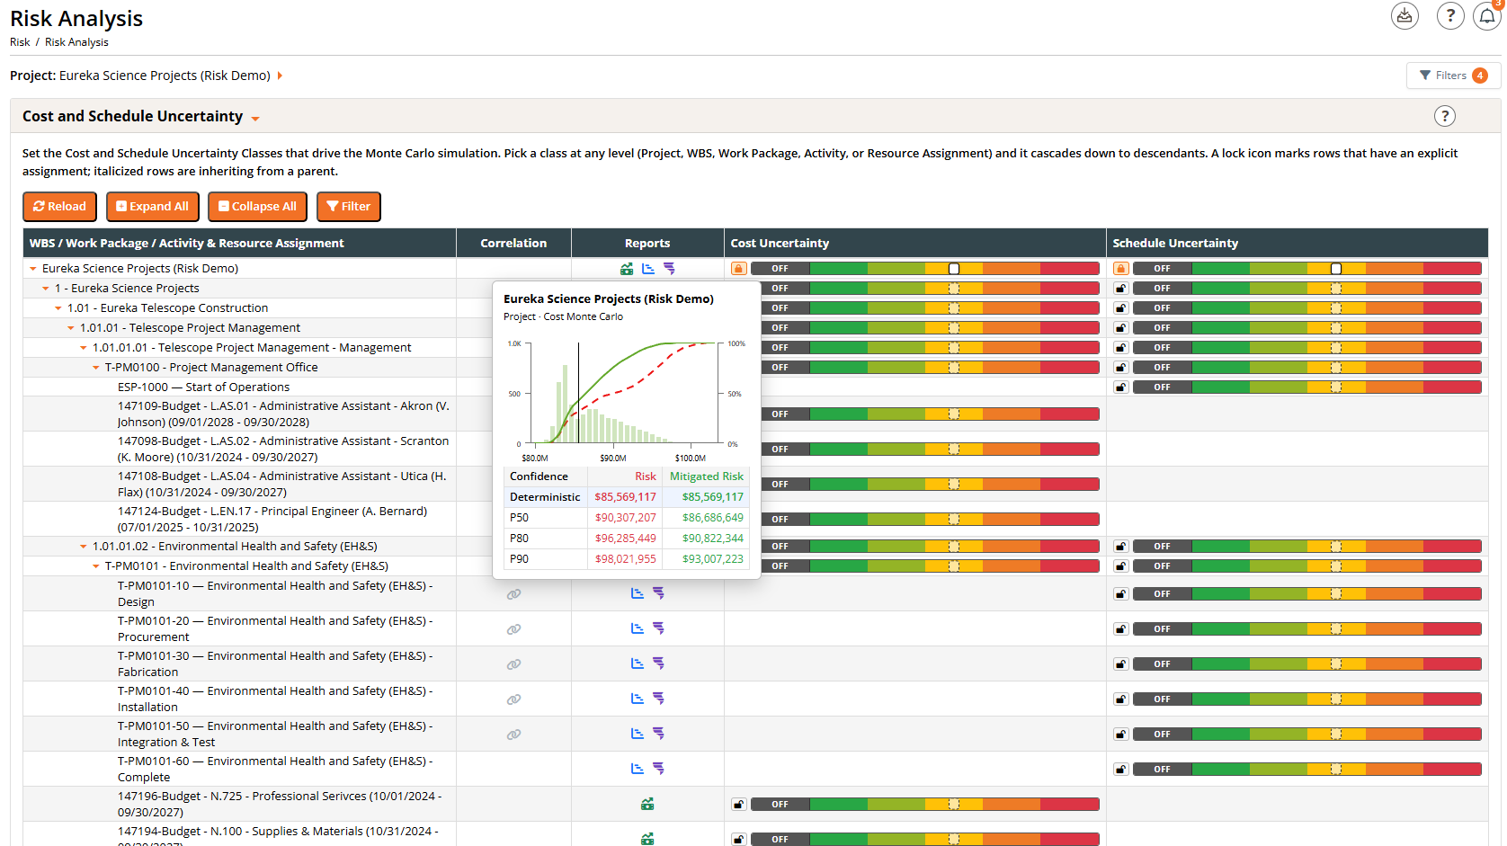Toggle the schedule lock for T-PM0101-60 Complete
1507x846 pixels.
pos(1121,770)
